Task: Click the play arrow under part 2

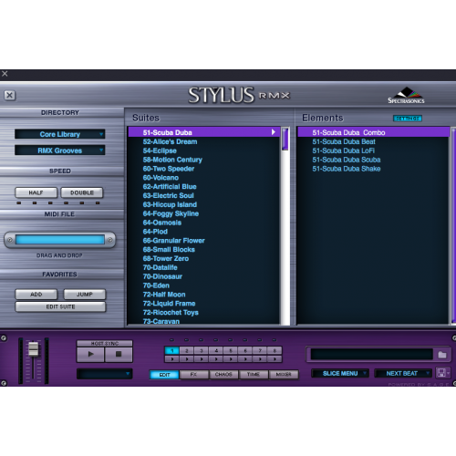Action: pyautogui.click(x=187, y=359)
